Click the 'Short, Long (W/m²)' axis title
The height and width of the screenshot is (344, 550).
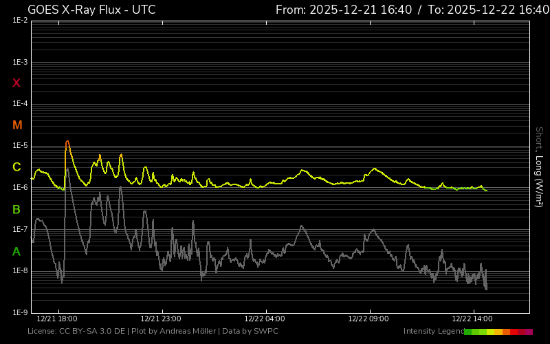539,167
